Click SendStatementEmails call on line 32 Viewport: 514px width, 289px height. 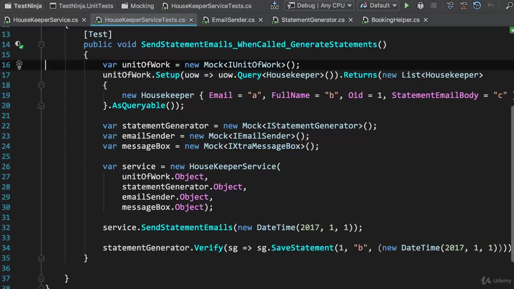[187, 228]
